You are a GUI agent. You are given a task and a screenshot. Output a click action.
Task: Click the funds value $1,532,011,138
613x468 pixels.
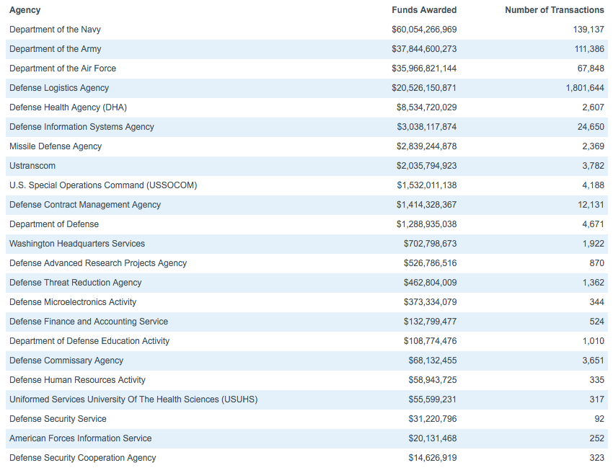tap(426, 185)
